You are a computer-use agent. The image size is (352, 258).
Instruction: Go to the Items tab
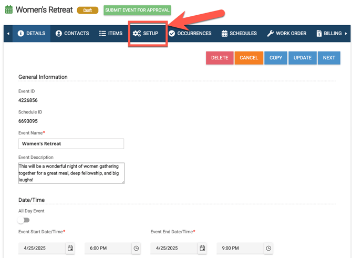tap(110, 34)
